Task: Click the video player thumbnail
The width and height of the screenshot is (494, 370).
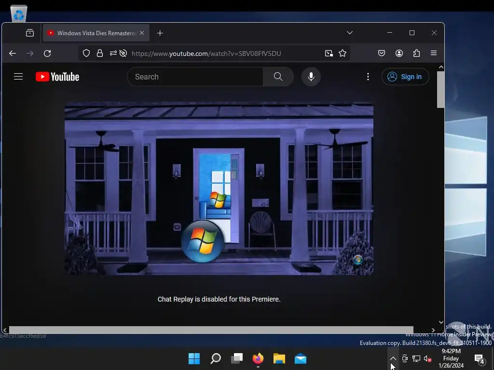Action: (x=219, y=188)
